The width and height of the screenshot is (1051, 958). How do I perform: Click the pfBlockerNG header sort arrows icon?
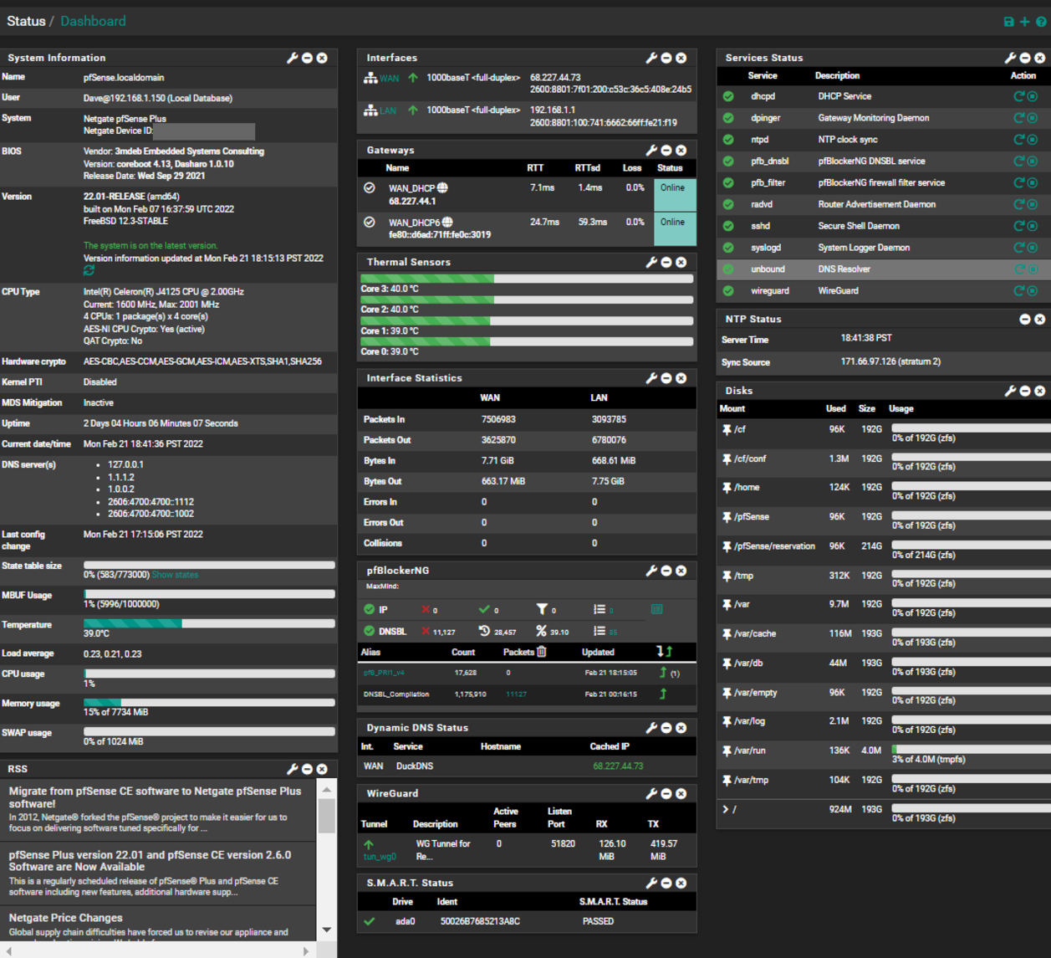[x=664, y=651]
